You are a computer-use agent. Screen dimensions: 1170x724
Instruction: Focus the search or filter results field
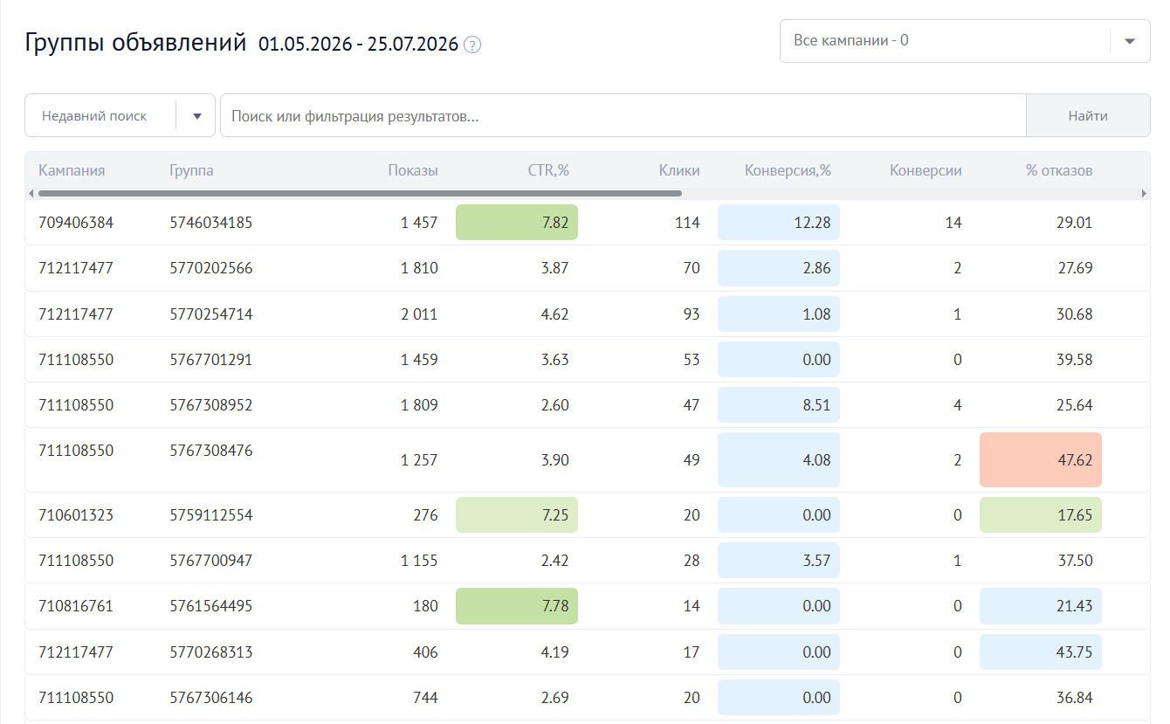(623, 115)
